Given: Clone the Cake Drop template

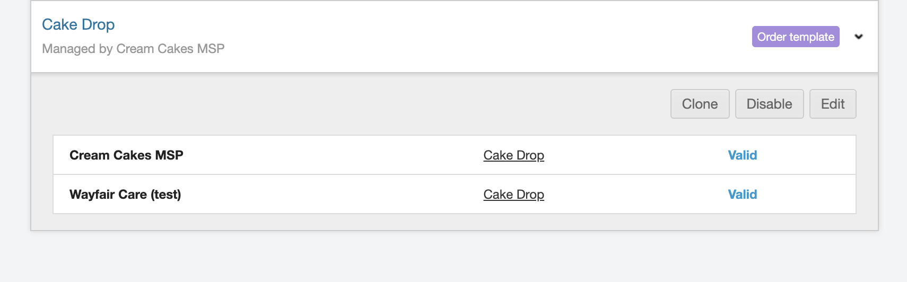Looking at the screenshot, I should pos(700,104).
